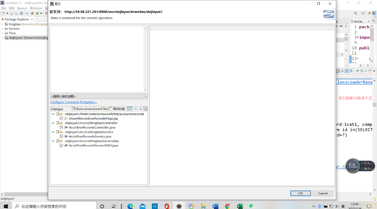Open the 选择以前的注释 dropdown
The height and width of the screenshot is (209, 377).
click(x=99, y=96)
